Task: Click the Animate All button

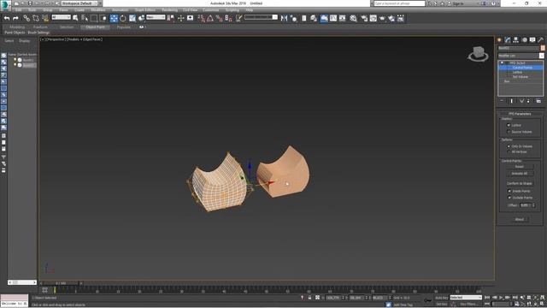Action: (x=520, y=173)
